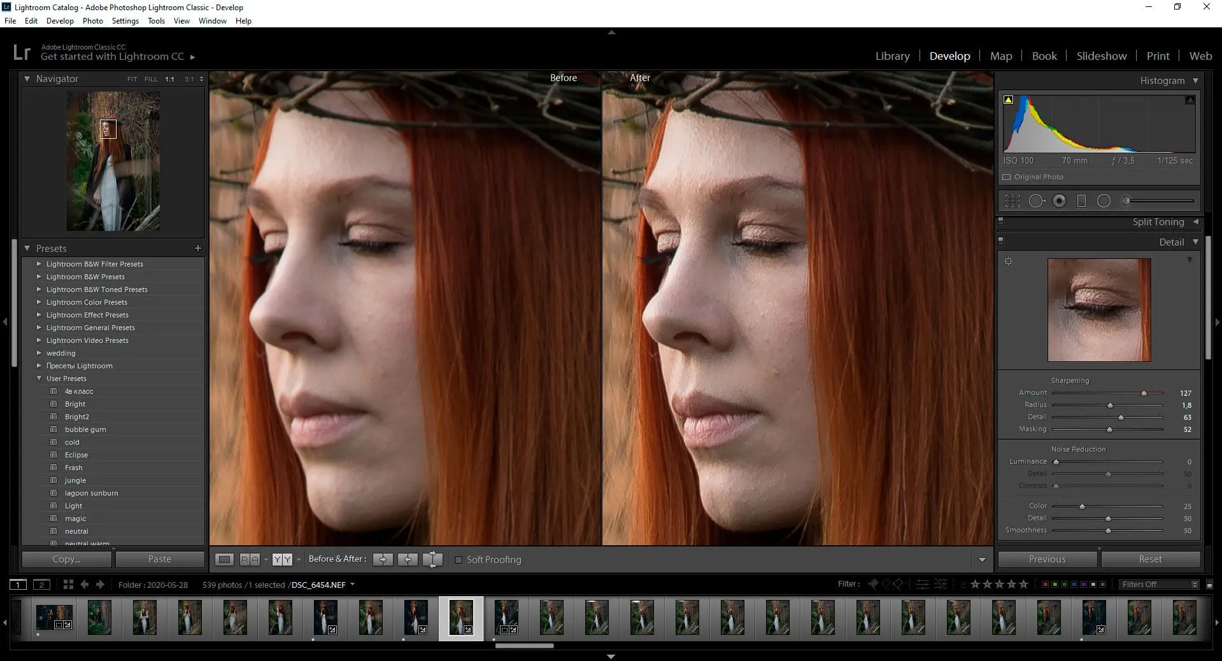1222x661 pixels.
Task: Expand the Lightroom Color Presets folder
Action: (39, 302)
